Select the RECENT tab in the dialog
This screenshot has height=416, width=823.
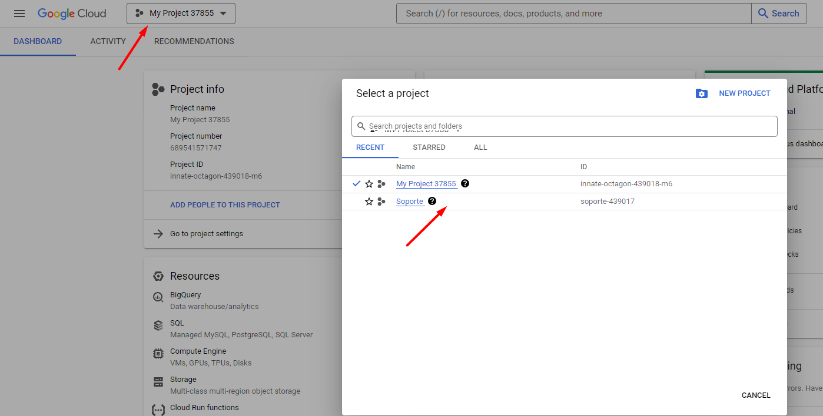(370, 147)
